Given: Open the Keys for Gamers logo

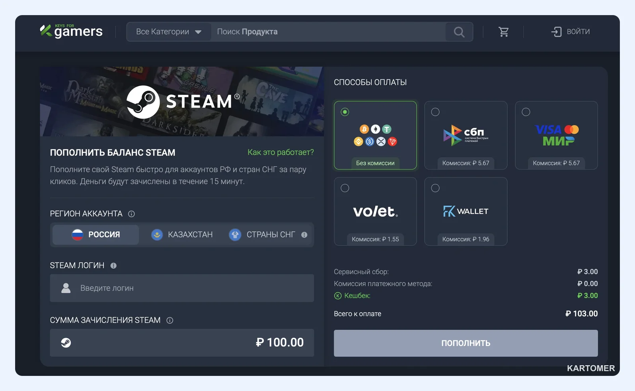Looking at the screenshot, I should click(71, 31).
